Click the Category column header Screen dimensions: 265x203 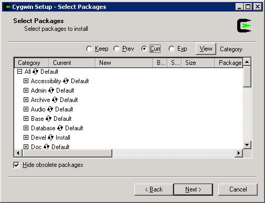pyautogui.click(x=31, y=63)
